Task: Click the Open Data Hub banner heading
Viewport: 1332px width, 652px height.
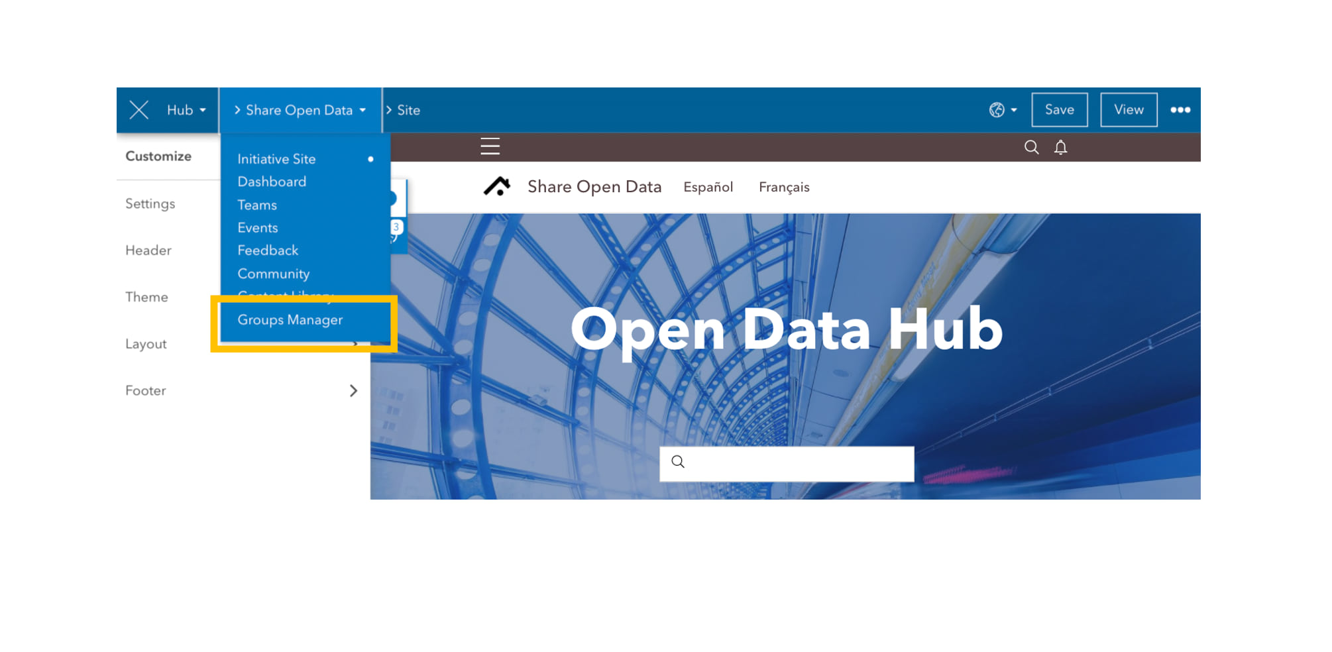Action: coord(786,329)
